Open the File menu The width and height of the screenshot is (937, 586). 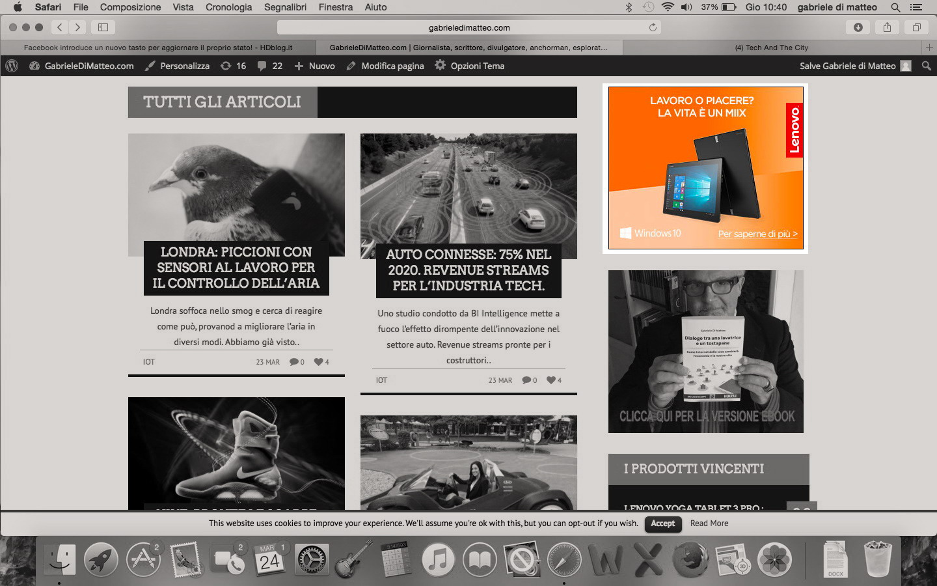click(x=81, y=7)
